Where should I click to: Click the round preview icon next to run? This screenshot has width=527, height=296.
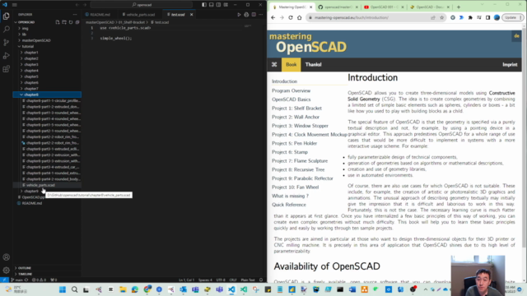point(246,15)
